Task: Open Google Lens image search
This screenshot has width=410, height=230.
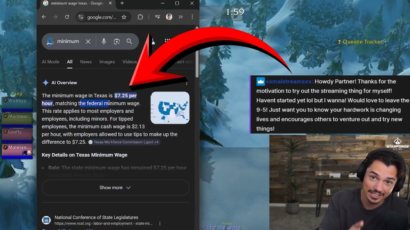Action: 117,42
